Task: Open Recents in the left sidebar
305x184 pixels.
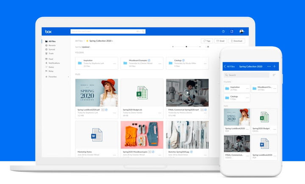Action: [x=50, y=45]
